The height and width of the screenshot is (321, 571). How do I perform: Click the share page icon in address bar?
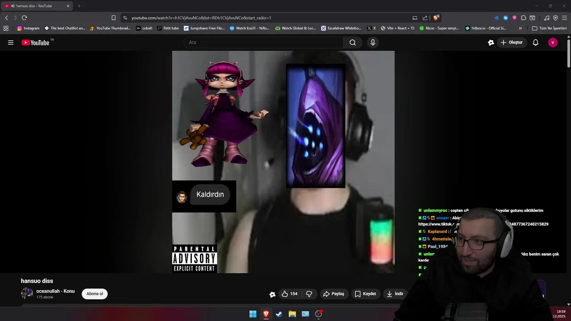[x=425, y=18]
